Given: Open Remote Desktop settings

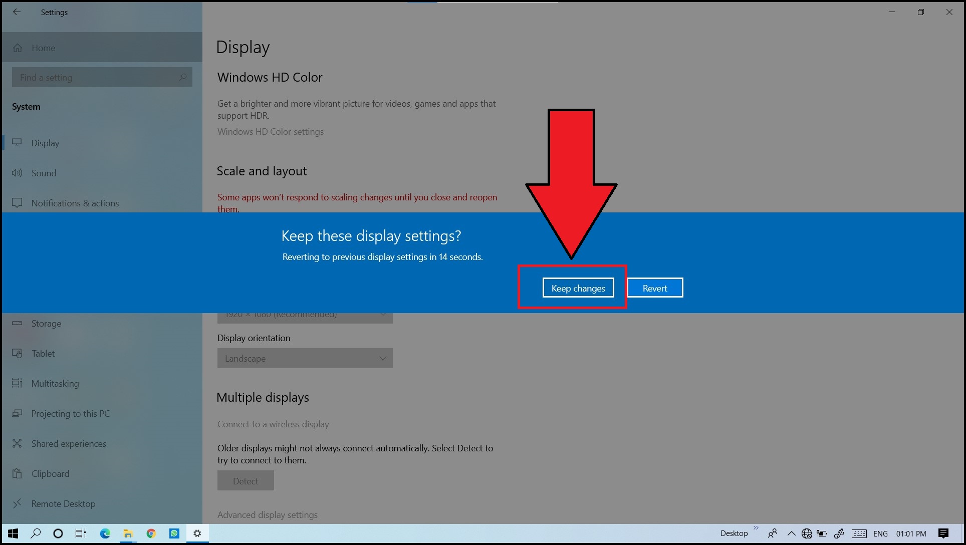Looking at the screenshot, I should click(63, 504).
